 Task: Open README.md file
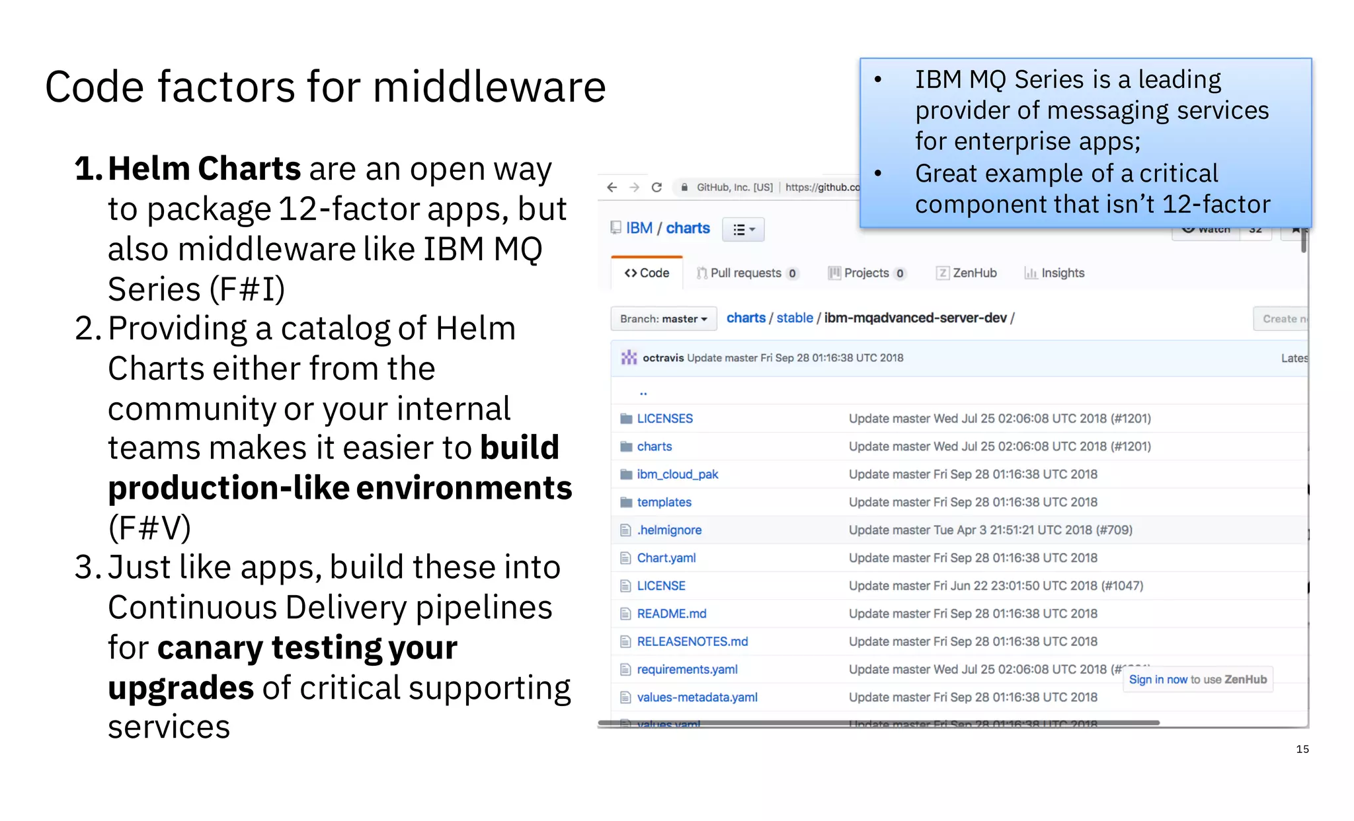pyautogui.click(x=671, y=614)
